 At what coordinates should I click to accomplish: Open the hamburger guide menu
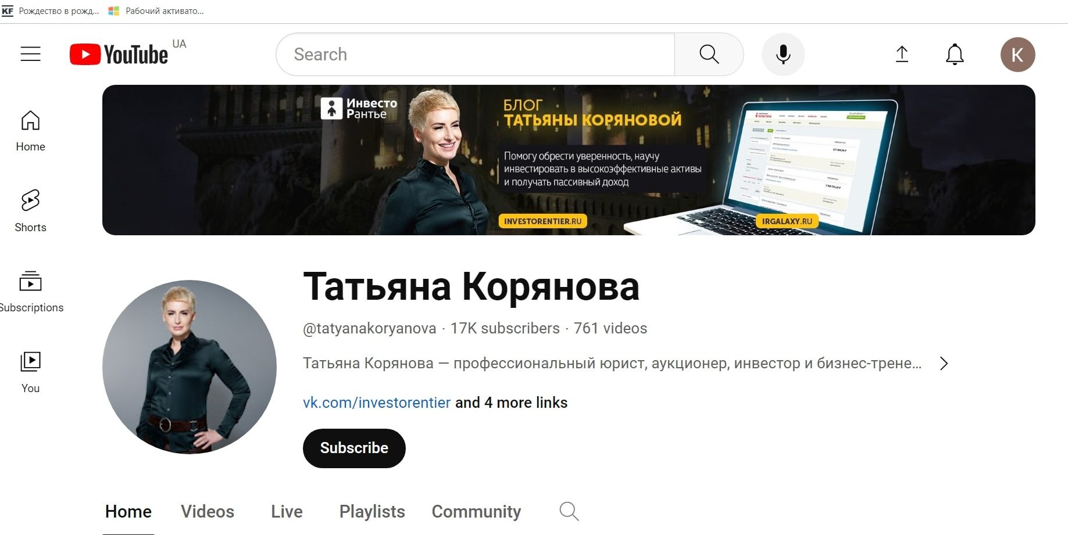(x=30, y=54)
